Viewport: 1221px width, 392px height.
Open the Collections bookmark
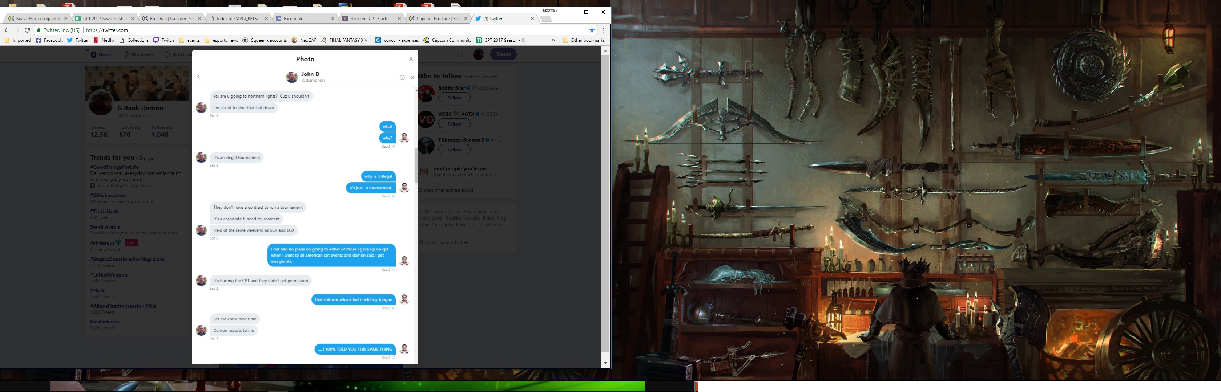click(134, 40)
